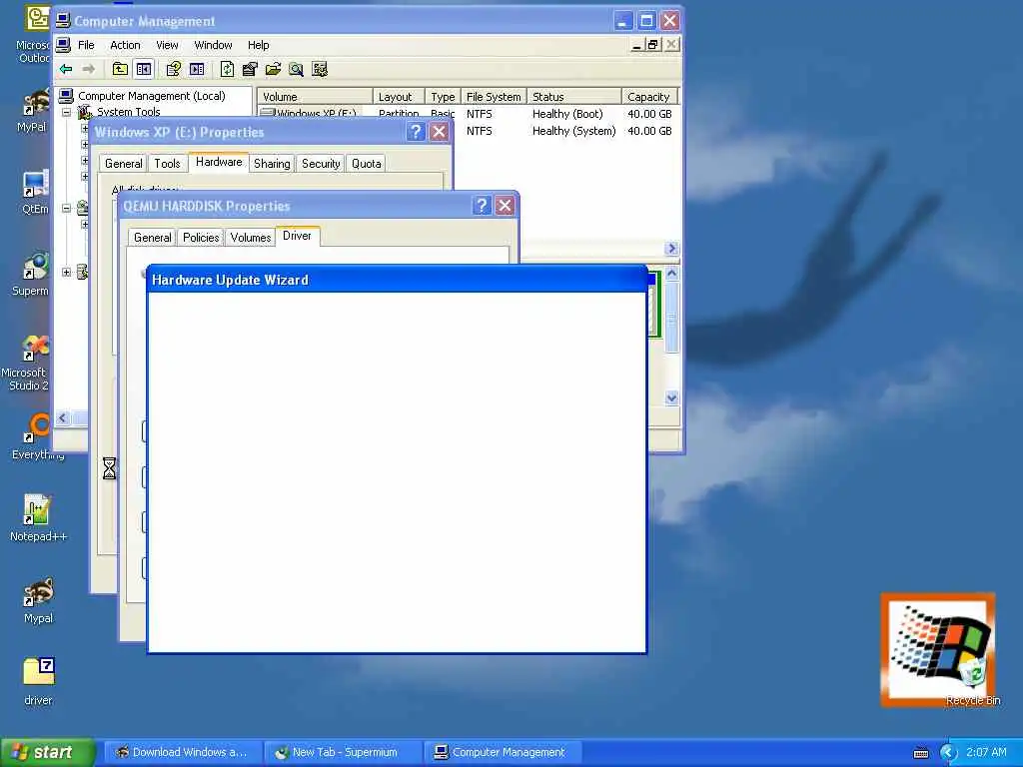Screen dimensions: 1023x767
Task: Select the Driver tab
Action: coord(297,236)
